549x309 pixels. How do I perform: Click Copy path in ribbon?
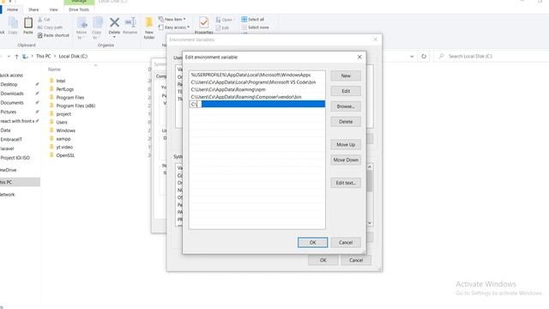coord(50,27)
